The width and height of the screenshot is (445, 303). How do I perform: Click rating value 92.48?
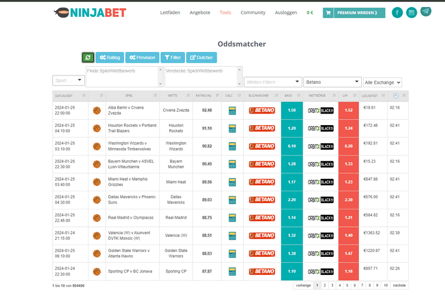[x=207, y=110]
